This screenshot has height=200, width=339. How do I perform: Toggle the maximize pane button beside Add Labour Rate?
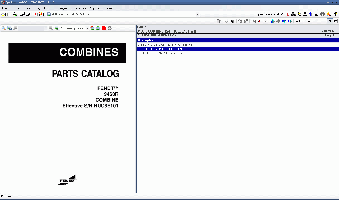[336, 21]
